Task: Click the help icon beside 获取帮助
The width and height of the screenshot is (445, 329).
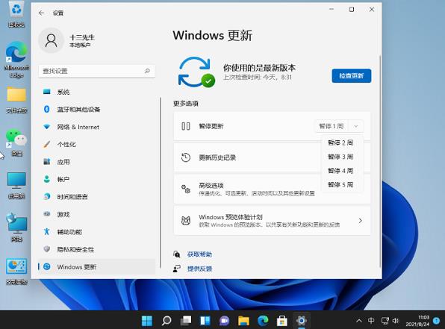Action: pyautogui.click(x=177, y=254)
